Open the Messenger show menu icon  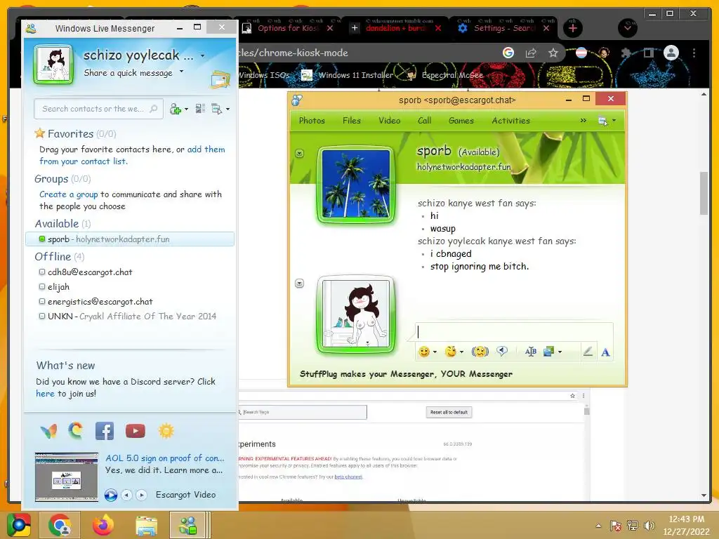click(x=217, y=109)
